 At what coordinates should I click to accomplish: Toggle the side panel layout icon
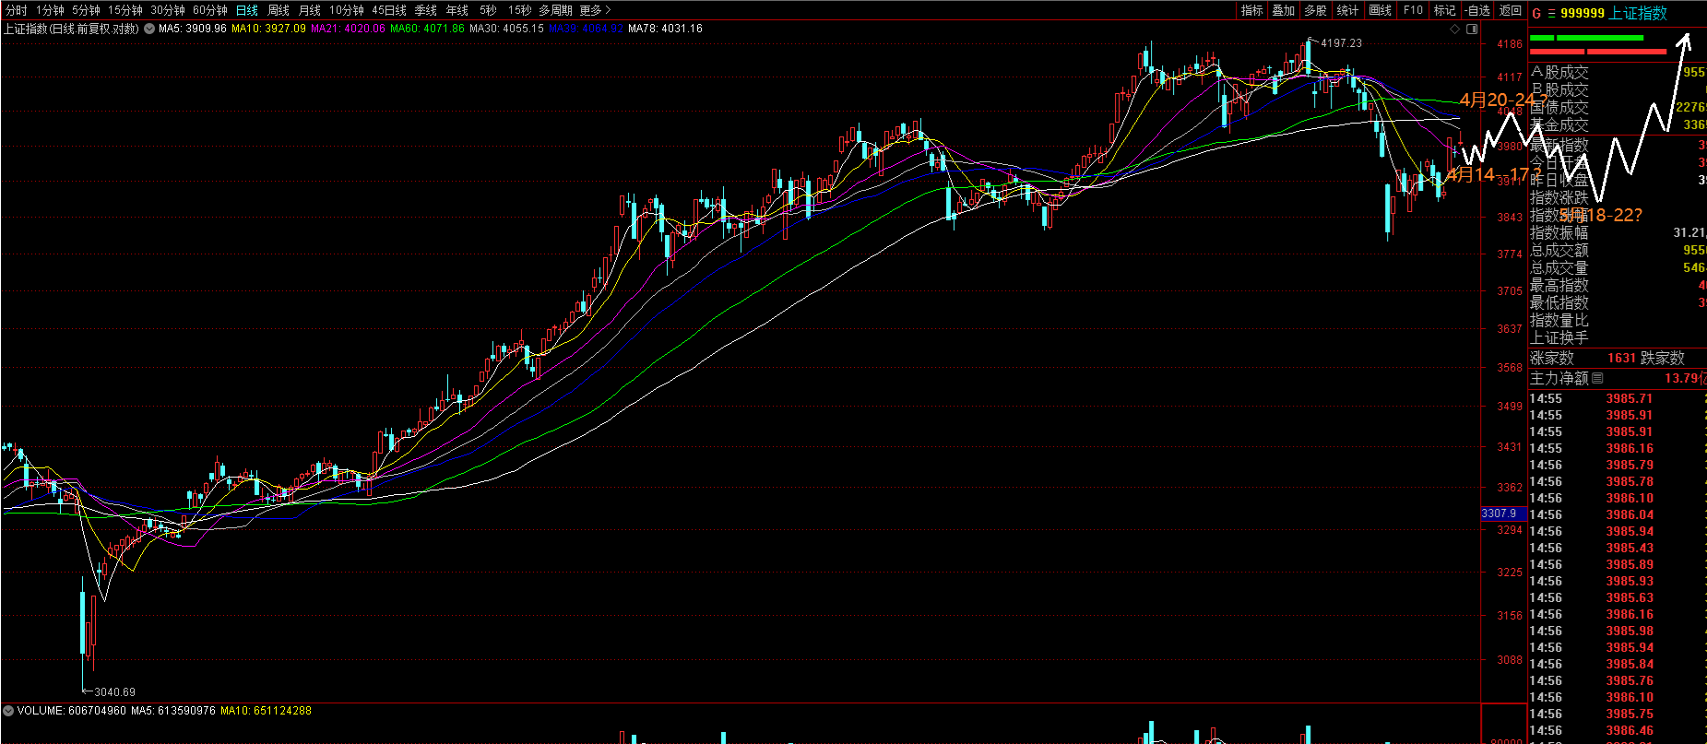coord(1472,29)
